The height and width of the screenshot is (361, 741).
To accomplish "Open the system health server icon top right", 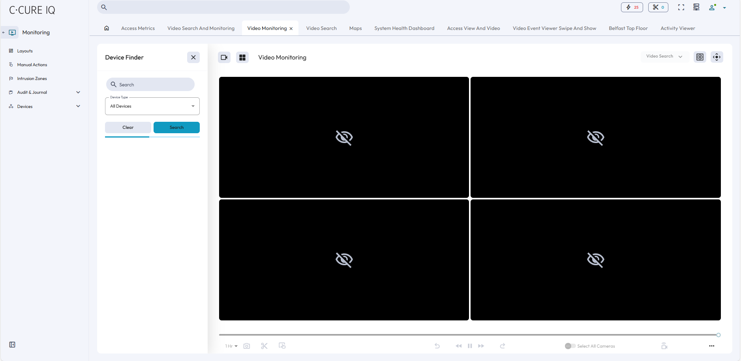I will (696, 7).
